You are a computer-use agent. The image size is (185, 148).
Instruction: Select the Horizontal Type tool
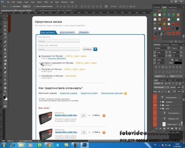point(5,76)
